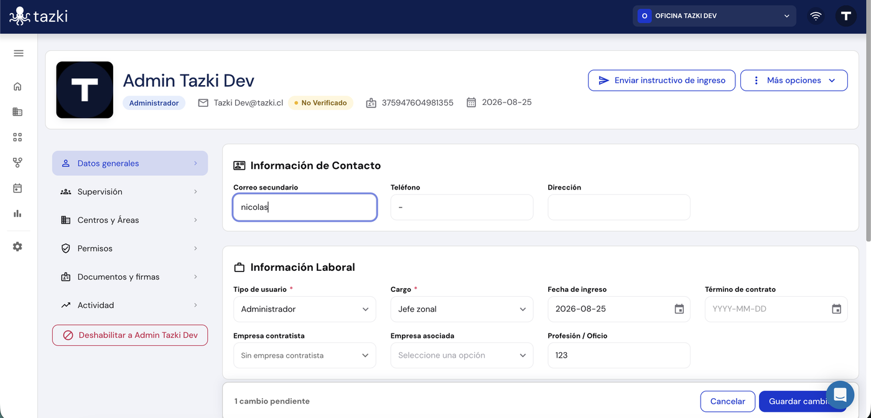Viewport: 871px width, 418px height.
Task: Click the Administrador role badge in header
Action: pyautogui.click(x=154, y=103)
